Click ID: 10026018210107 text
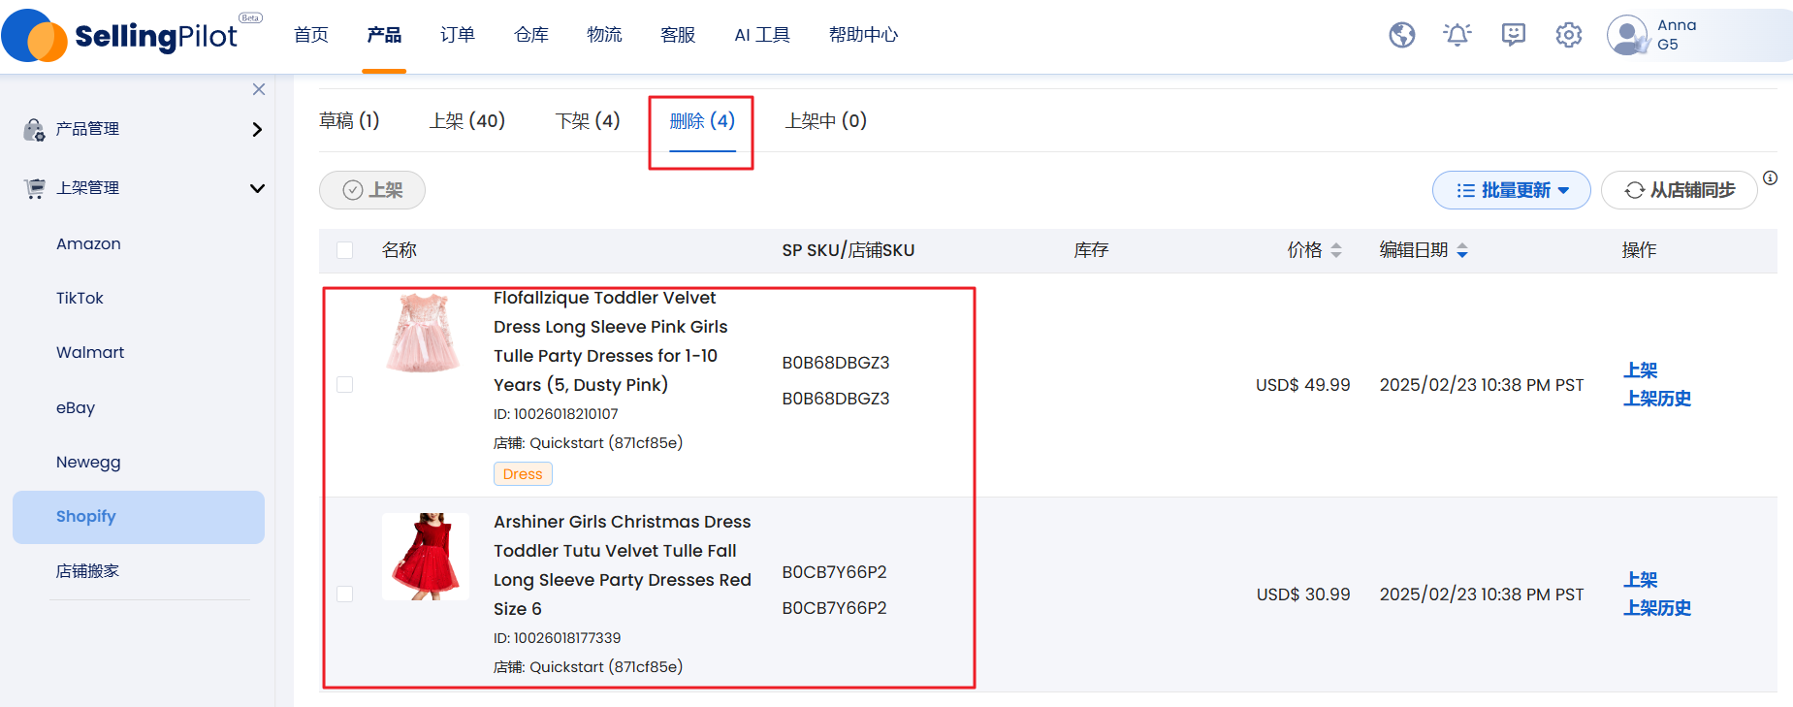This screenshot has height=707, width=1793. click(556, 414)
